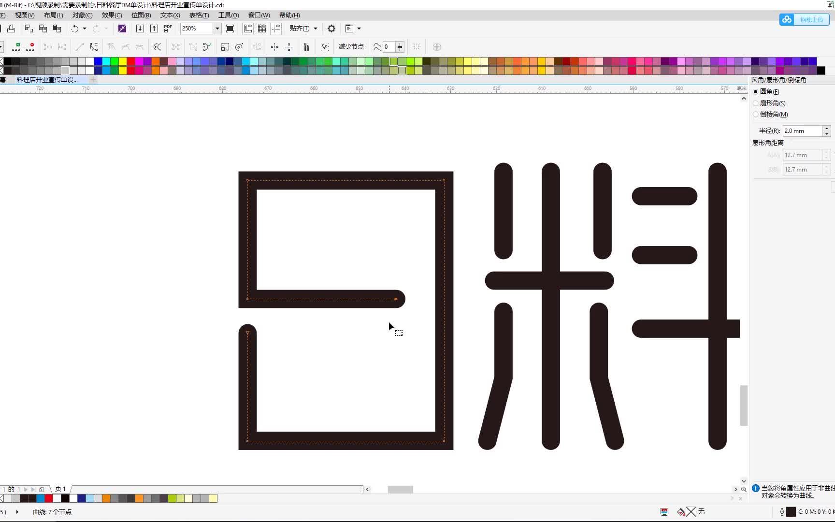Click the 减少节点 button
The width and height of the screenshot is (835, 522).
[351, 47]
